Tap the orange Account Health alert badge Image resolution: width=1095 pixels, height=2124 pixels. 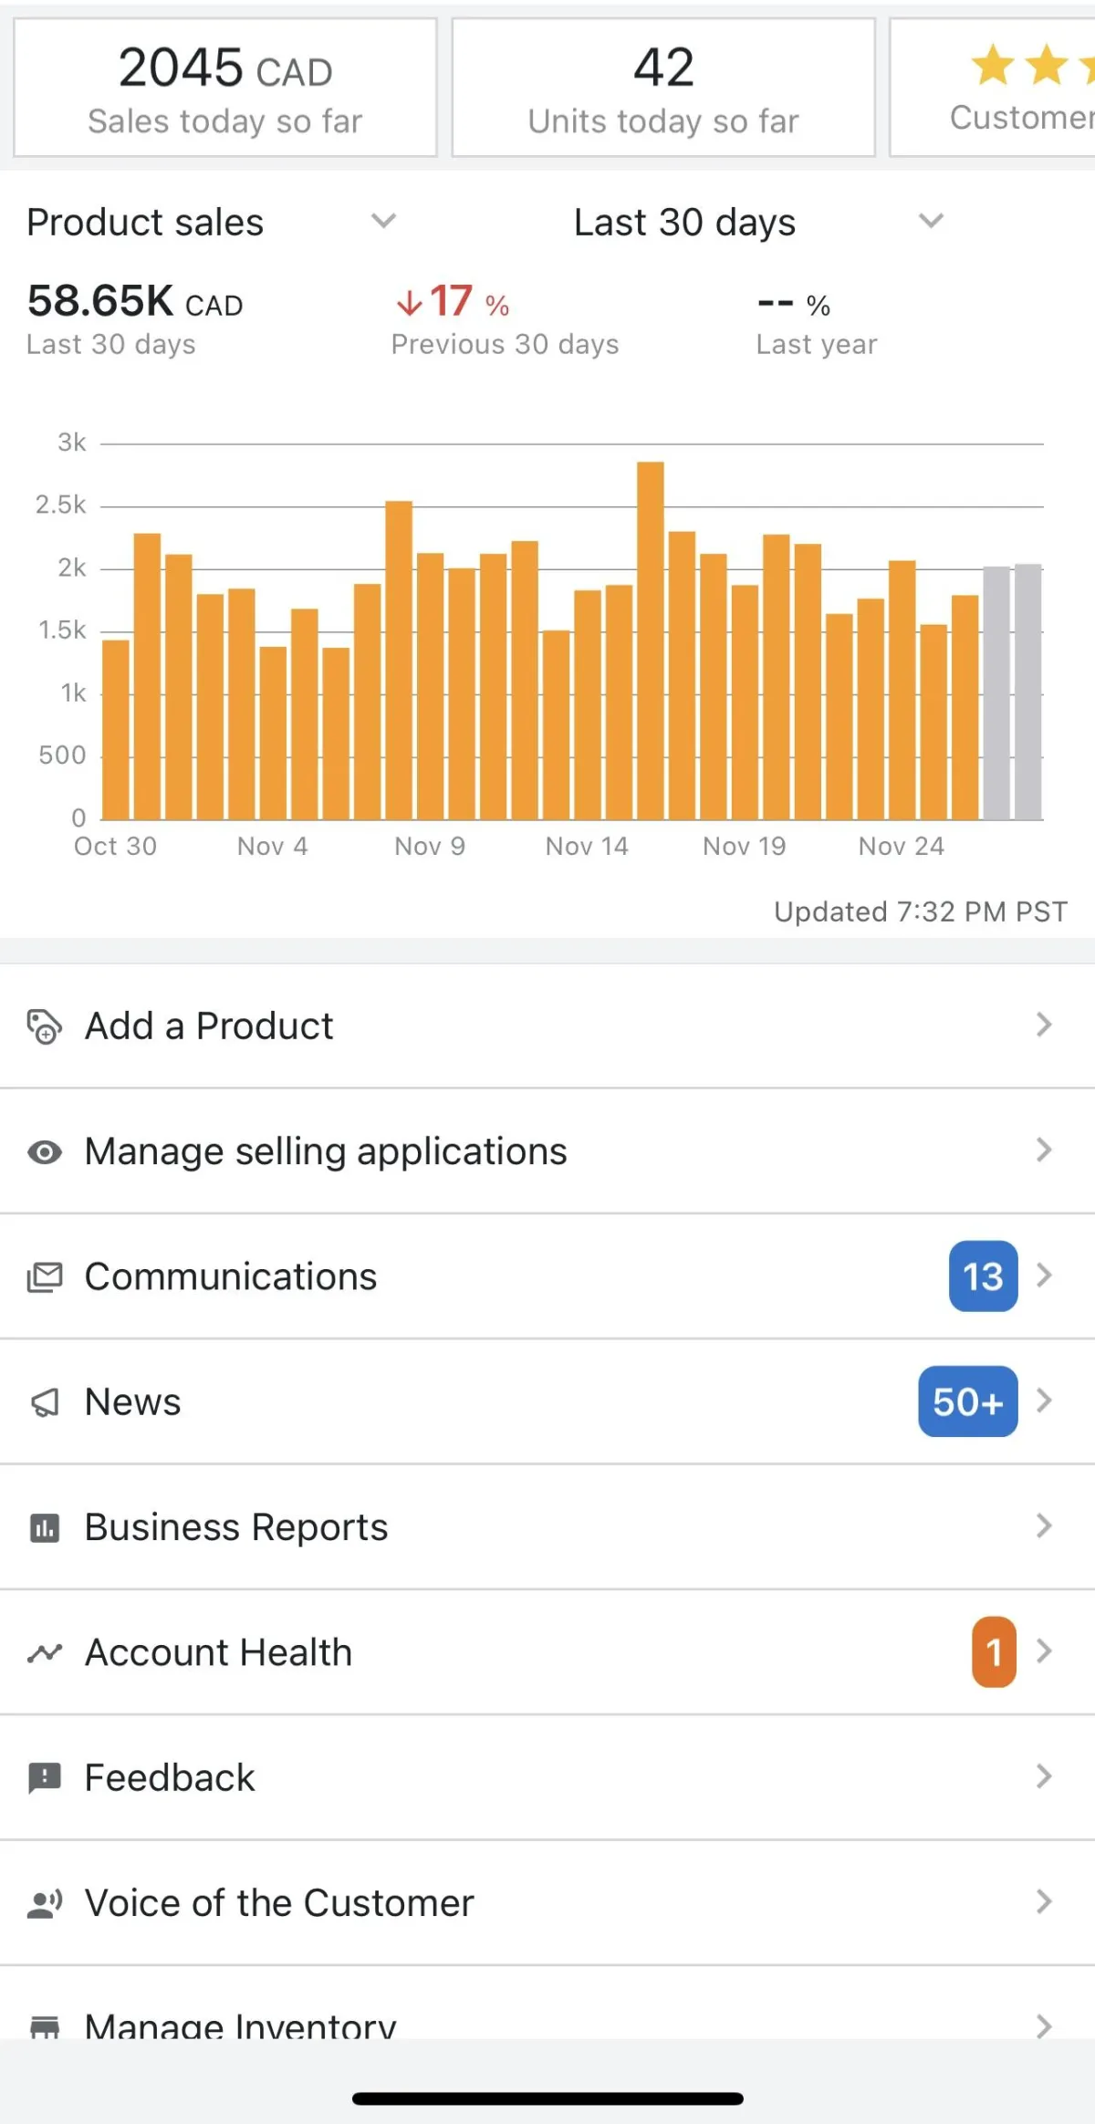pos(994,1652)
